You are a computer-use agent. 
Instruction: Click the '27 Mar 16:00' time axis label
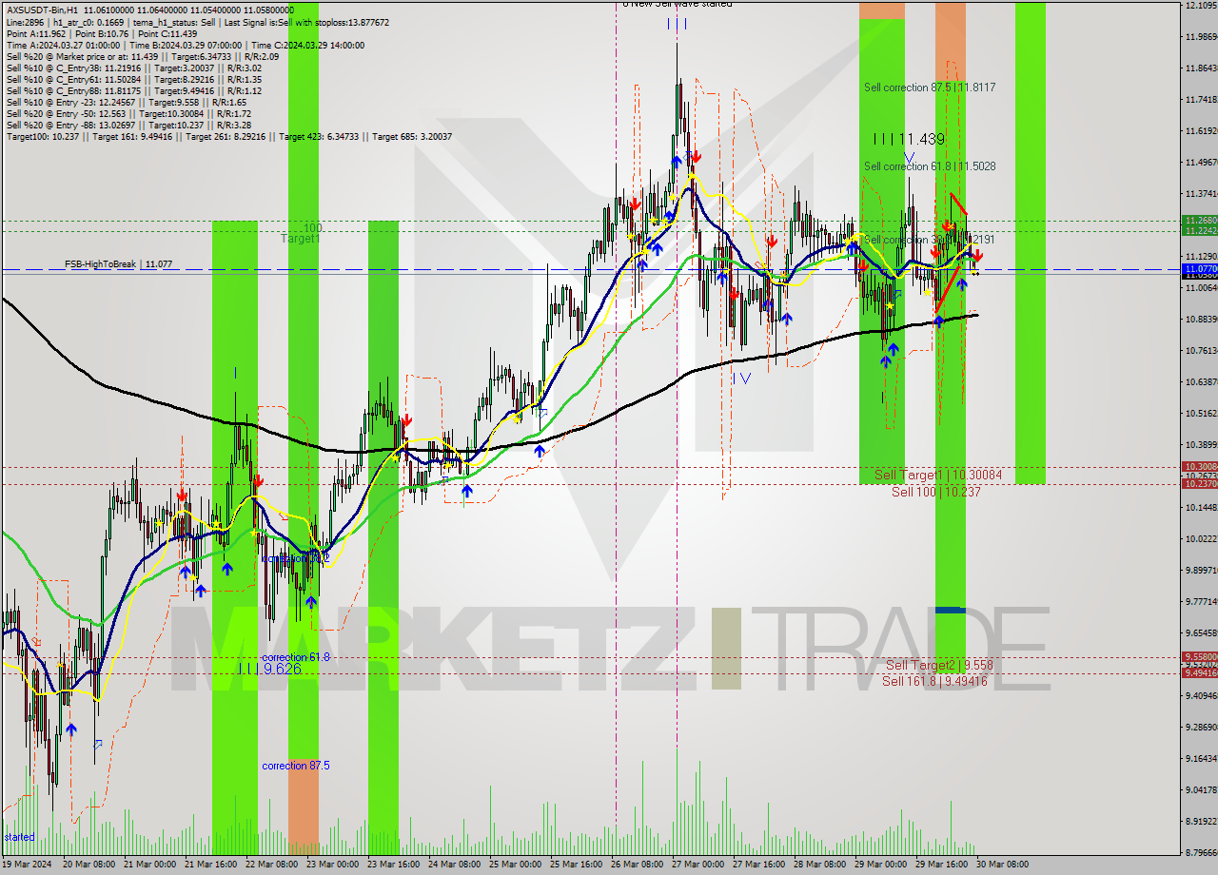pyautogui.click(x=757, y=865)
